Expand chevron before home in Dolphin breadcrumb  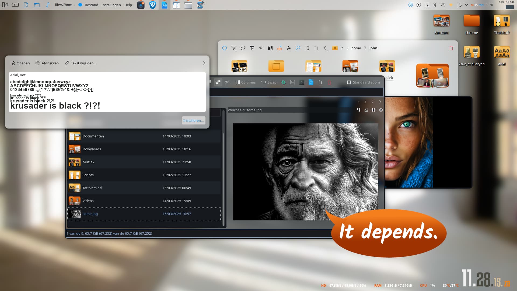(x=348, y=48)
